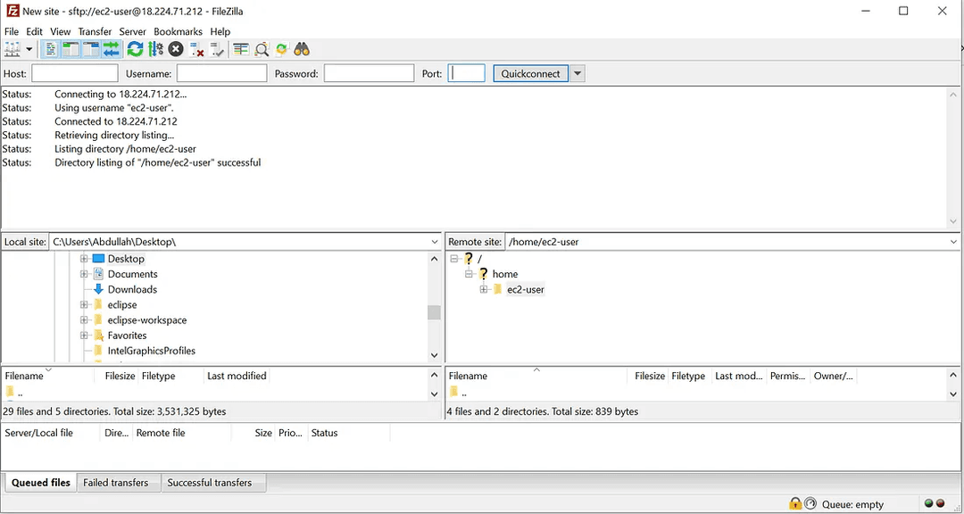Search for files recursively with binoculars icon
Image resolution: width=964 pixels, height=514 pixels.
302,49
